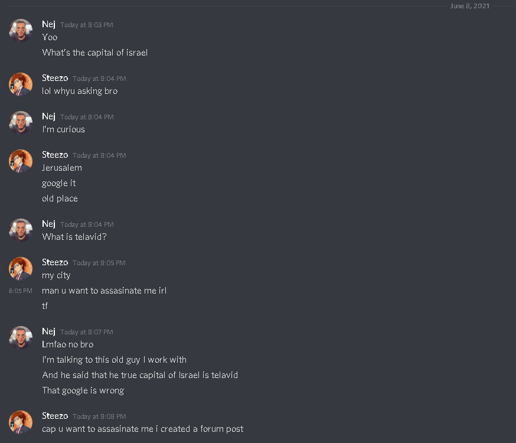The height and width of the screenshot is (443, 516).
Task: Click the "Today at 8:08 PM" timestamp
Action: click(x=99, y=416)
